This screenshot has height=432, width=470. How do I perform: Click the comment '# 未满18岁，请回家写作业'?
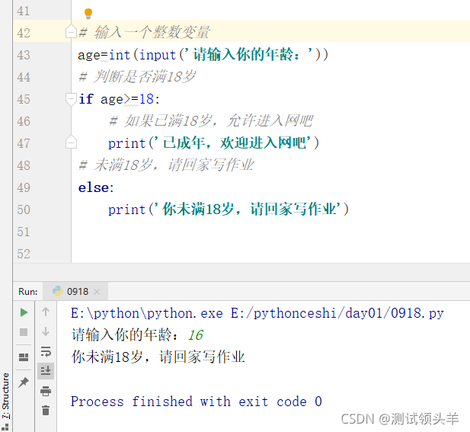tap(166, 165)
